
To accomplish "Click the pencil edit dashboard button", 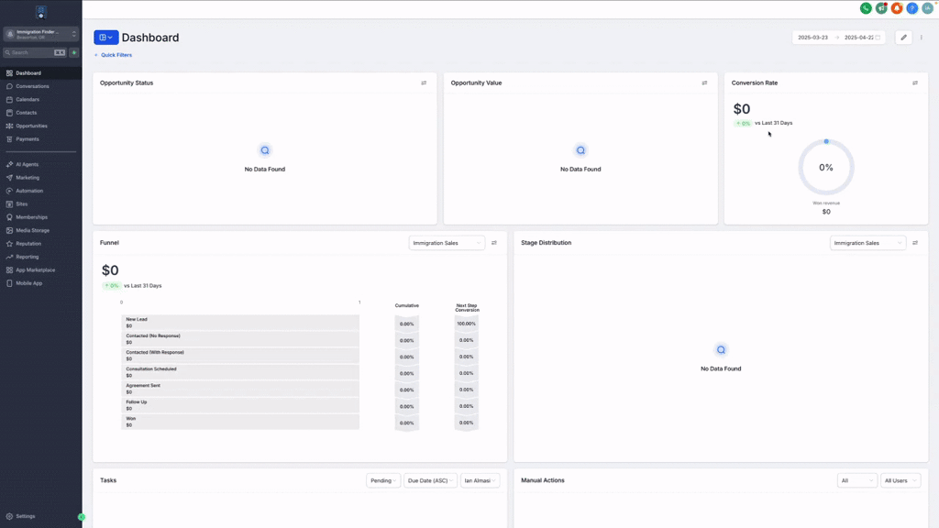I will 903,38.
